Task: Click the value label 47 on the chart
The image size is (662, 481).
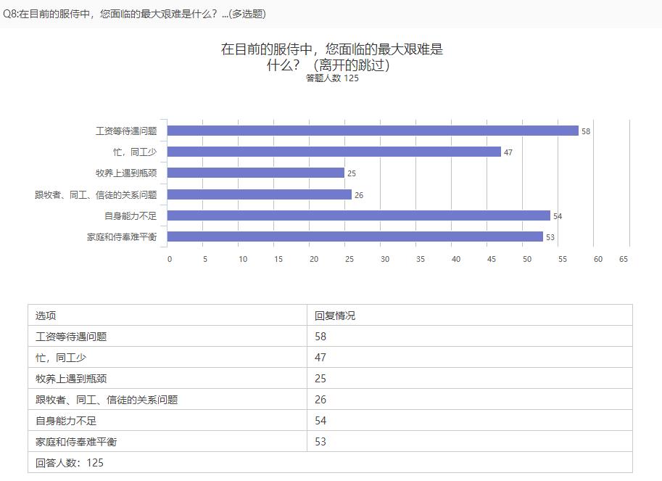Action: tap(508, 152)
